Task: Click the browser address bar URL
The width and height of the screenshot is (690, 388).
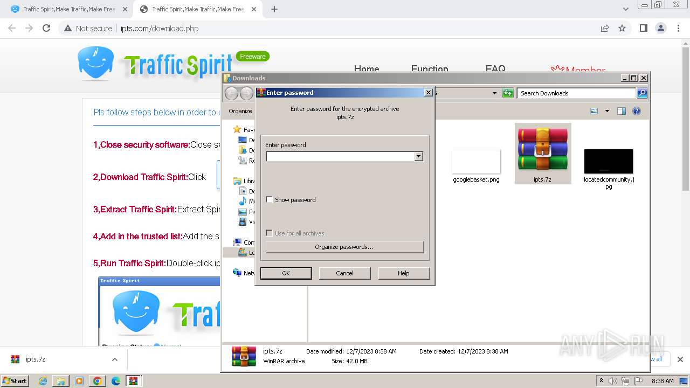Action: (160, 29)
